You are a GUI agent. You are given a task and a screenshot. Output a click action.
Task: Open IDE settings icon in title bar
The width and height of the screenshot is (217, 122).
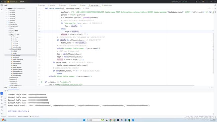203,2
